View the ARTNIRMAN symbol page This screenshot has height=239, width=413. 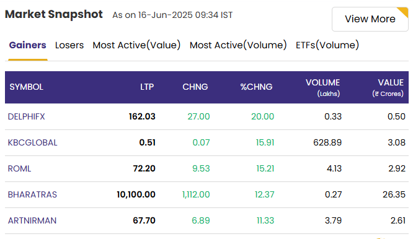tap(32, 220)
